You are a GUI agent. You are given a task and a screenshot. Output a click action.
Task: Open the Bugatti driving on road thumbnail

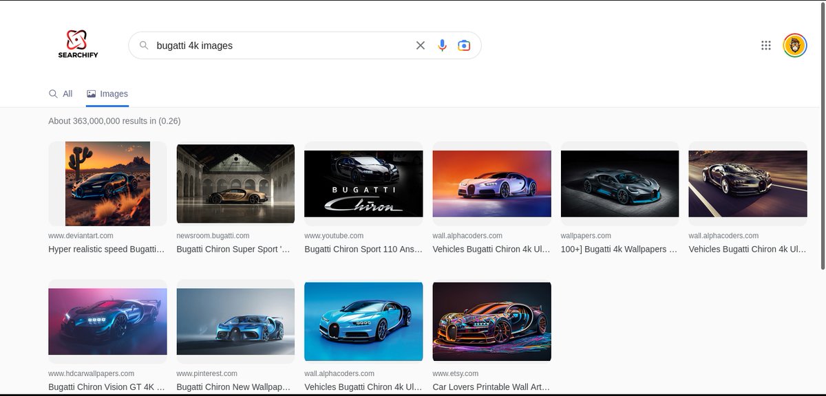point(748,184)
